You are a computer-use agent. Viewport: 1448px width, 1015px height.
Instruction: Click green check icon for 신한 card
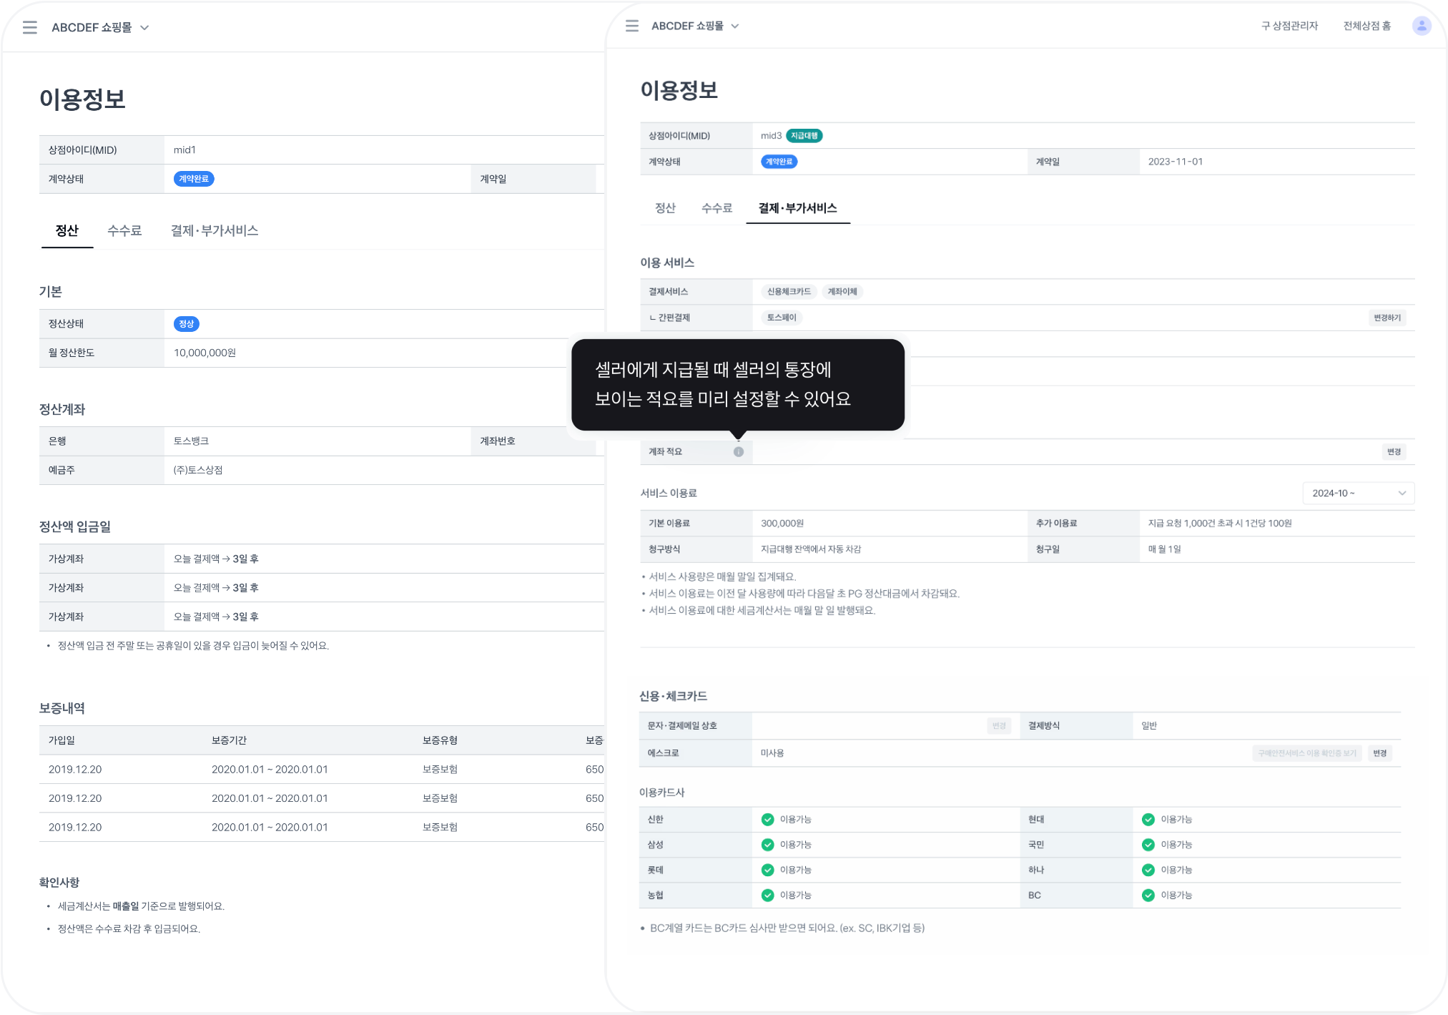coord(767,820)
